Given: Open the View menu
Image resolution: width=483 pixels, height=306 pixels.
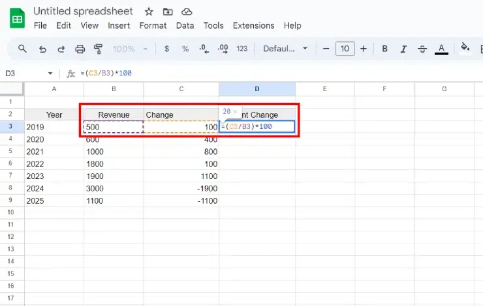Looking at the screenshot, I should tap(89, 25).
